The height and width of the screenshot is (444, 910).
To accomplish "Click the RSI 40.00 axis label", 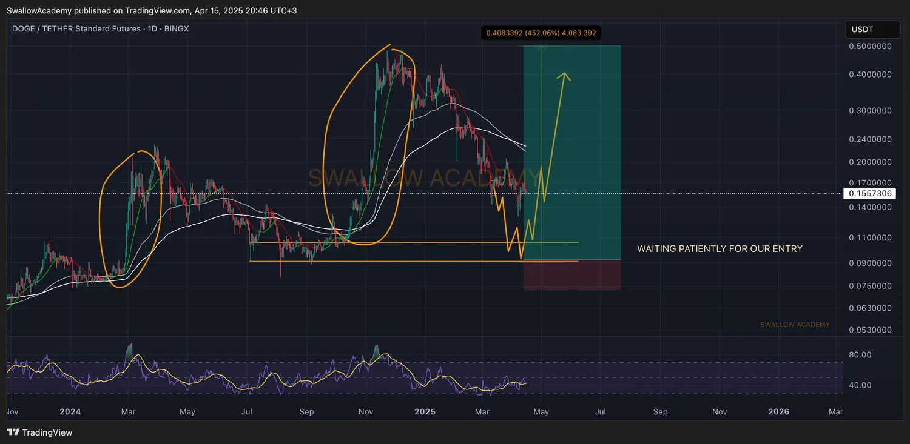I will (x=860, y=385).
